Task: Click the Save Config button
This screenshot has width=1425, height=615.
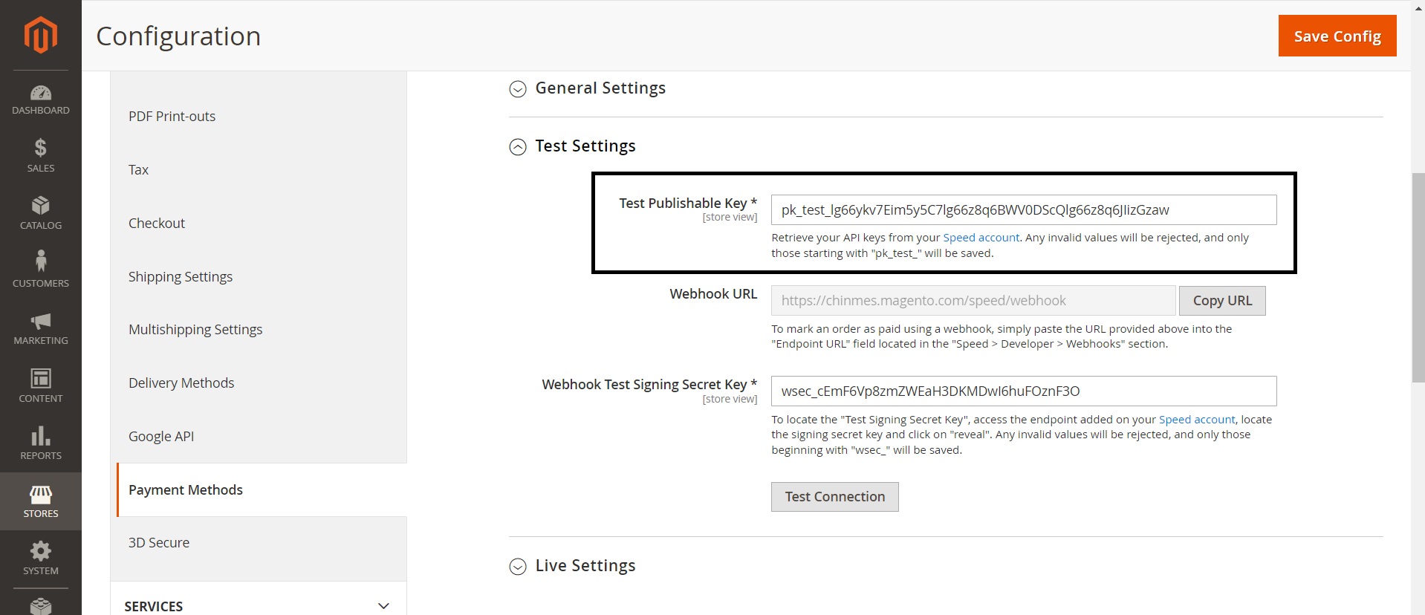Action: pos(1337,36)
